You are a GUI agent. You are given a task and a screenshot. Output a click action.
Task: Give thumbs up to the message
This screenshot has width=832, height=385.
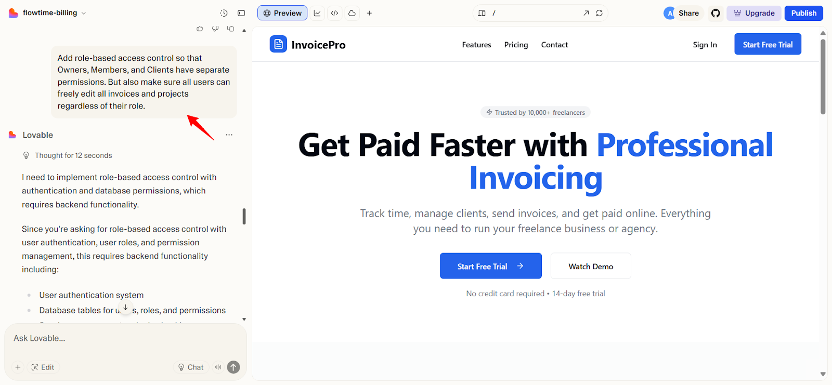200,29
